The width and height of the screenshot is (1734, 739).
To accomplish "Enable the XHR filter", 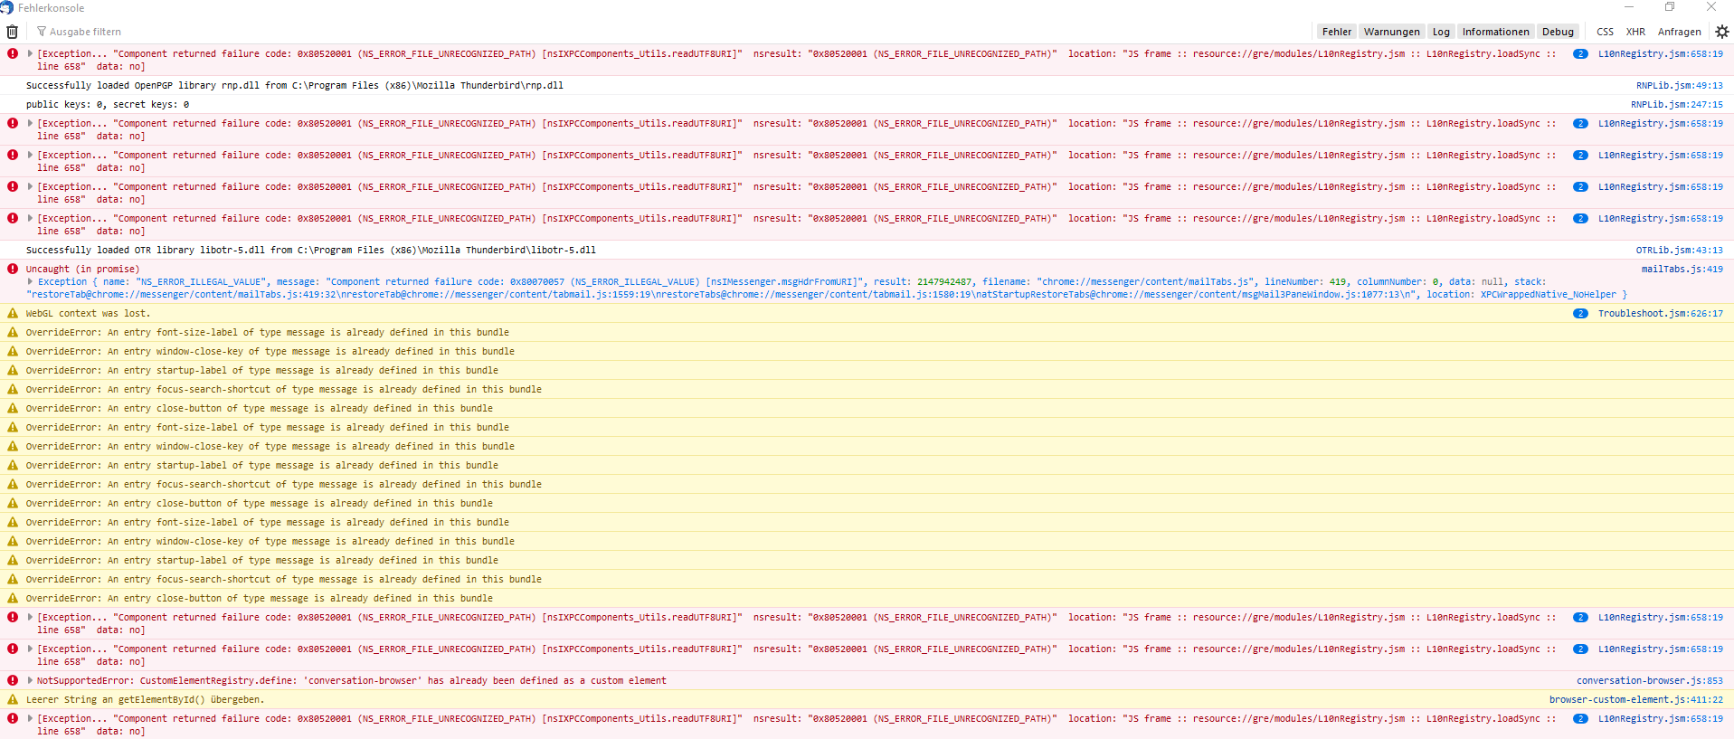I will (x=1635, y=32).
